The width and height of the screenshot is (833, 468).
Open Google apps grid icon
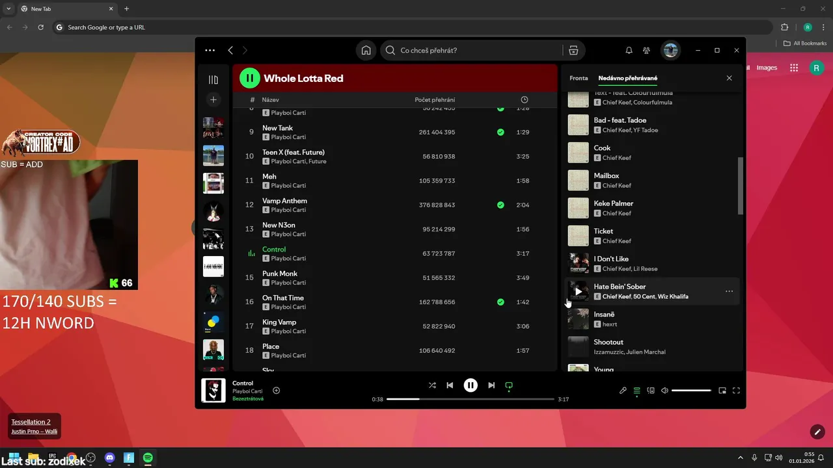794,68
